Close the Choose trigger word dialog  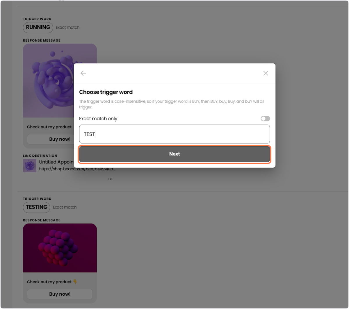pyautogui.click(x=266, y=73)
